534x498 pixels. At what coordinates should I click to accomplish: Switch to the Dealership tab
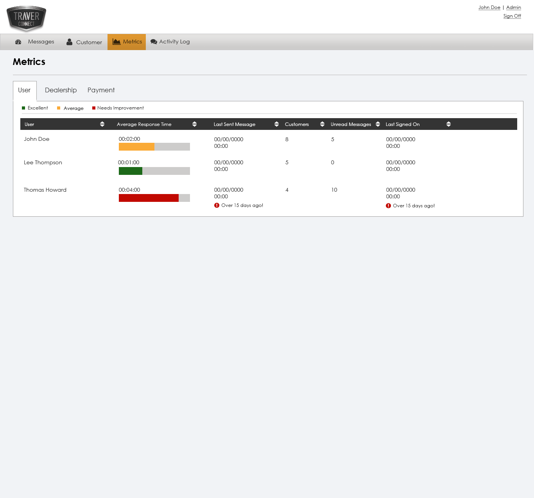(x=61, y=90)
